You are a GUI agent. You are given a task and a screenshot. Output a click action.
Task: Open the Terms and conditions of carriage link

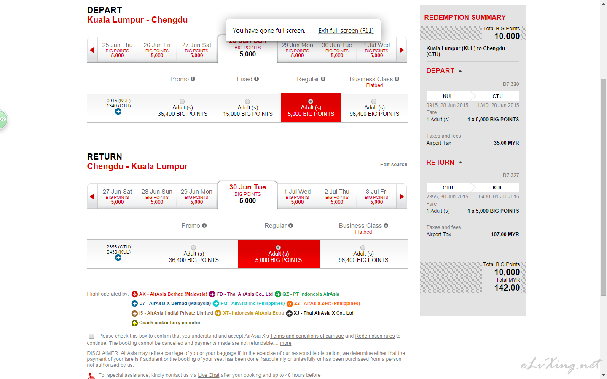point(307,336)
